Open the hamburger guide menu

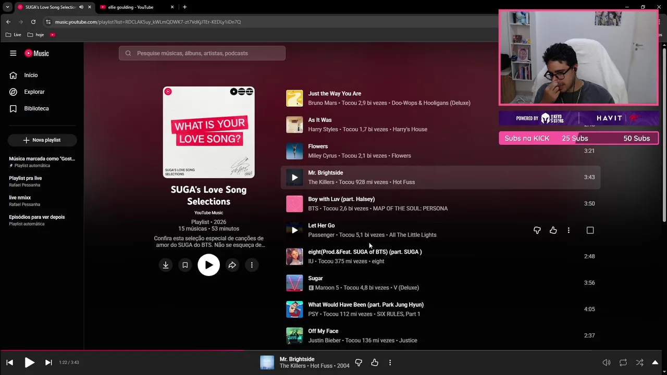tap(13, 53)
